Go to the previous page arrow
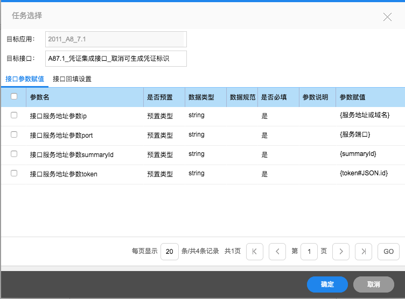 pos(277,251)
